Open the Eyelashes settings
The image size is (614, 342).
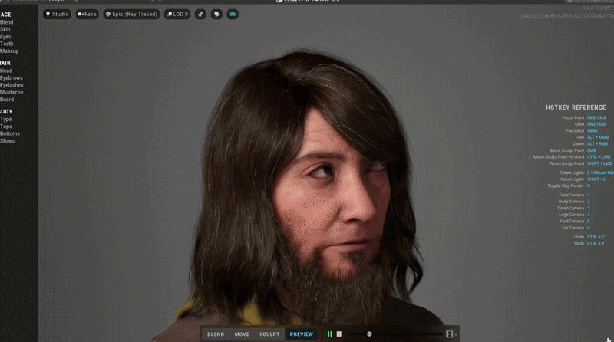(12, 85)
